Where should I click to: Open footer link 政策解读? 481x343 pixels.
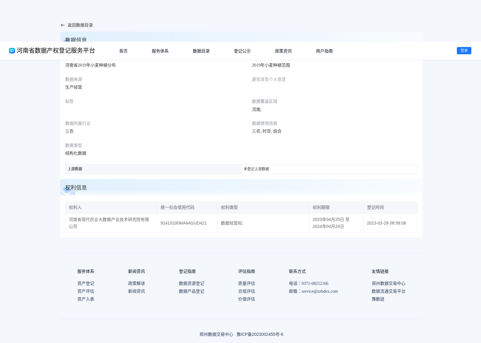pos(136,283)
